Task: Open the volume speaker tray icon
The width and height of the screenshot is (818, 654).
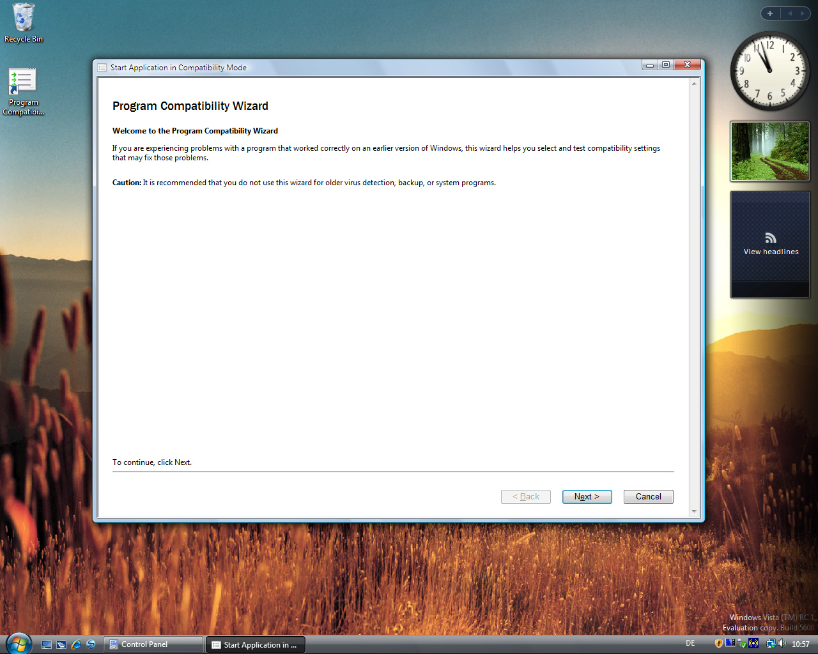Action: (782, 643)
